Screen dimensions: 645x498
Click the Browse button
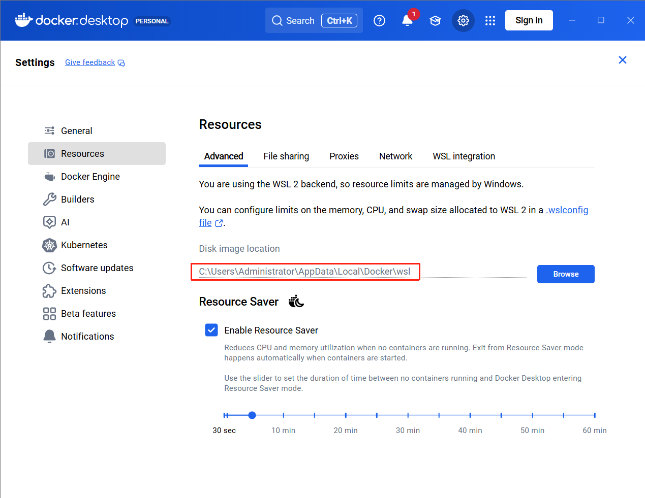[x=566, y=274]
